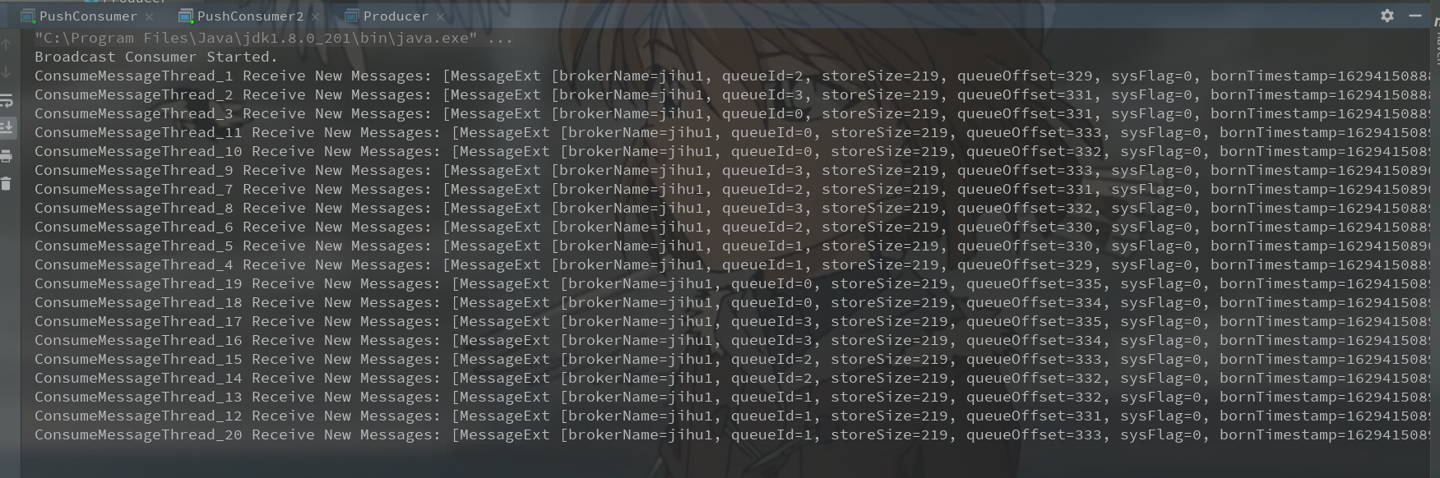Switch to the PushConsumer2 run tab

point(250,16)
